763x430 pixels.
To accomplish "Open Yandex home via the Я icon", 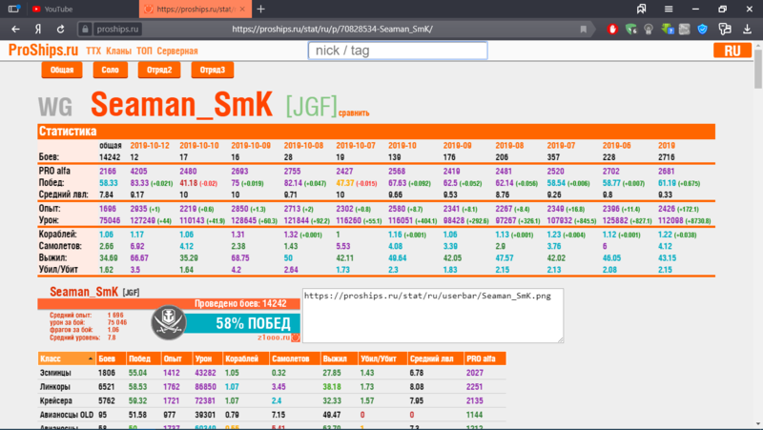I will click(38, 30).
